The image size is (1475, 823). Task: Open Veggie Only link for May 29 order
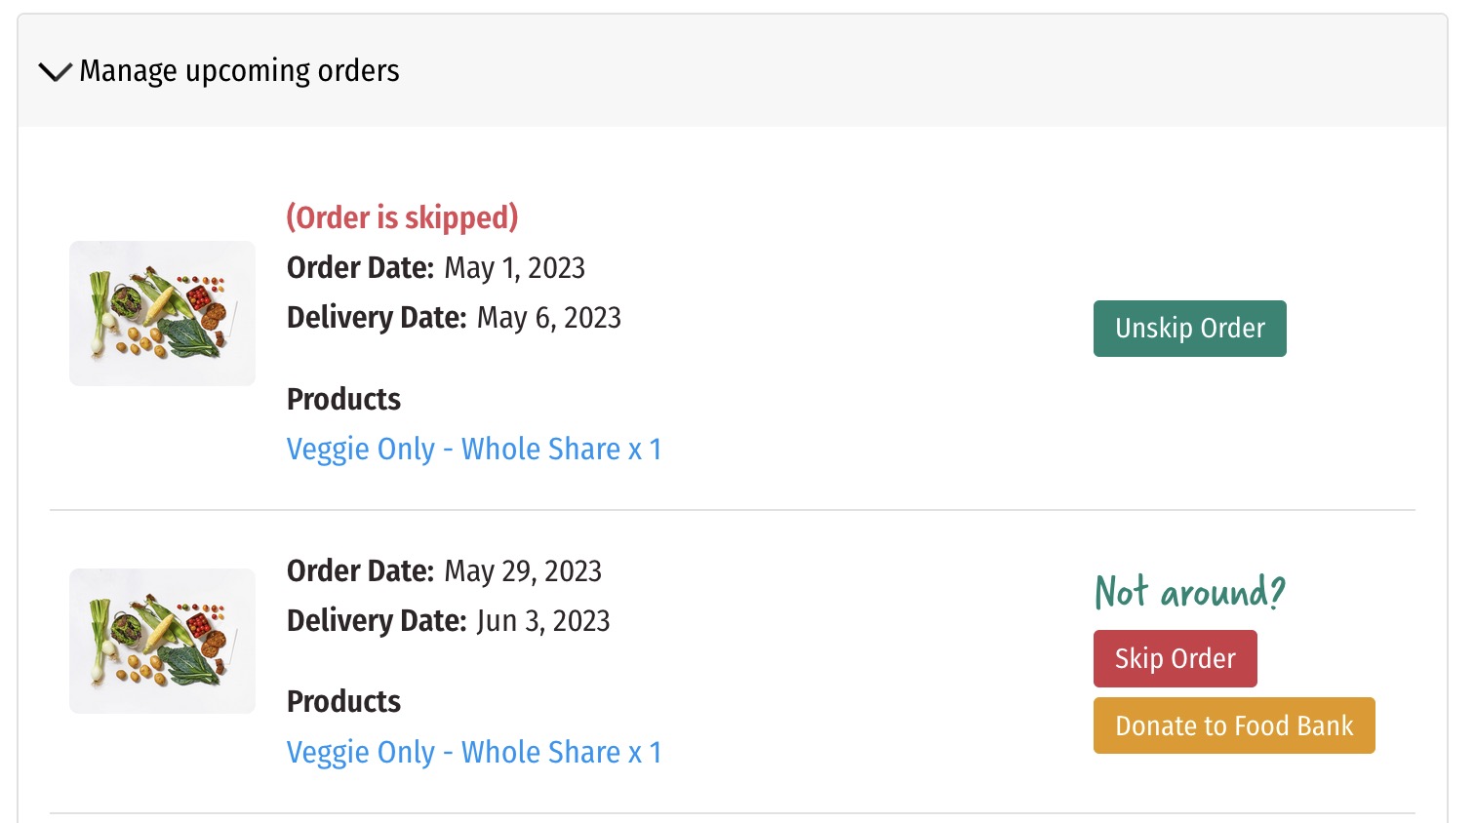point(474,752)
